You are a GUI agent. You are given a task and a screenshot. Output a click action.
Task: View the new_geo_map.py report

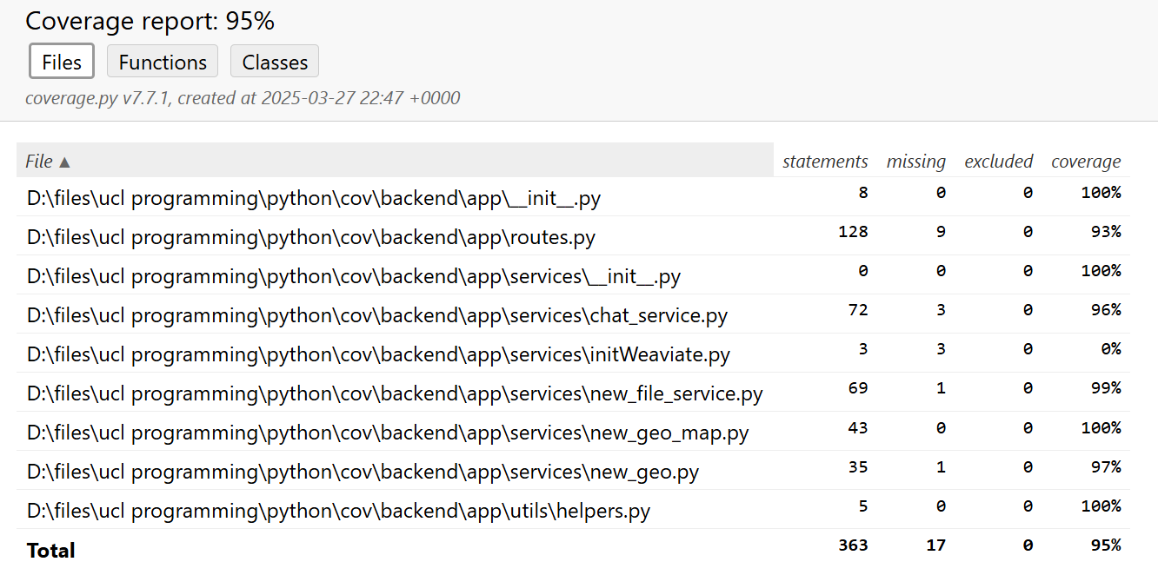click(388, 433)
